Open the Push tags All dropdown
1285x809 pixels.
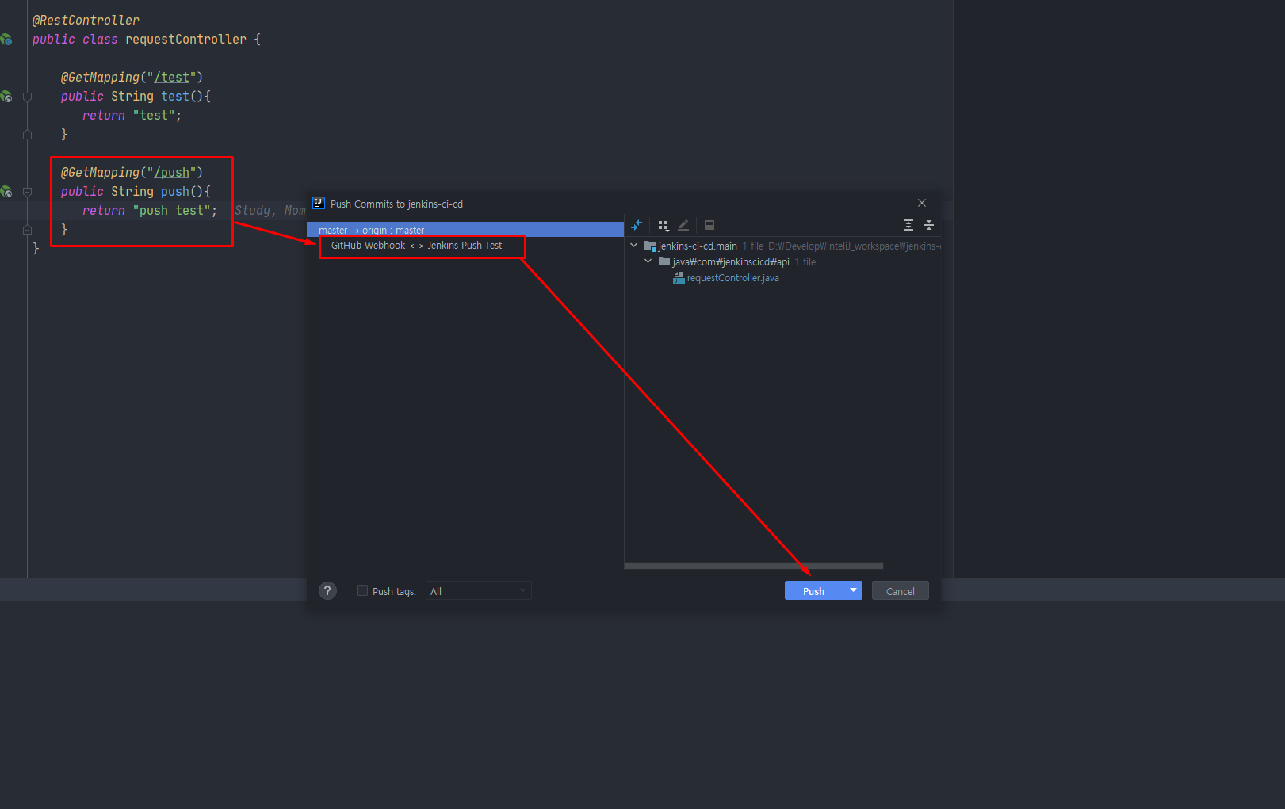tap(478, 591)
